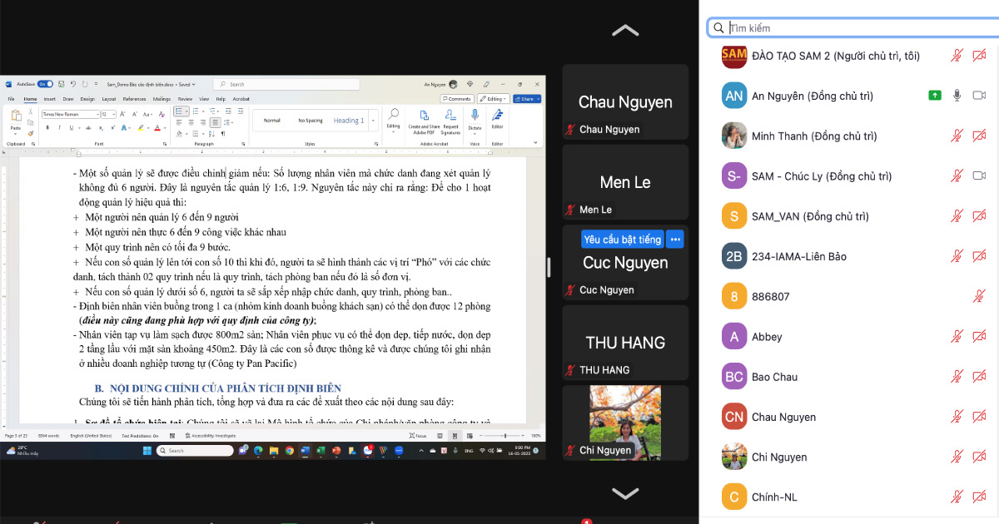The height and width of the screenshot is (524, 999).
Task: Click the Paste icon in Word ribbon
Action: [15, 118]
